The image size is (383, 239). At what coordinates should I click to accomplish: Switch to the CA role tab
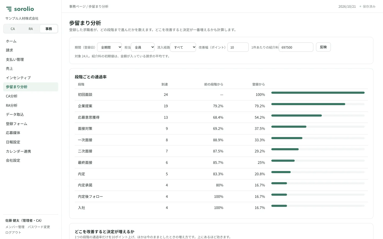coord(13,29)
